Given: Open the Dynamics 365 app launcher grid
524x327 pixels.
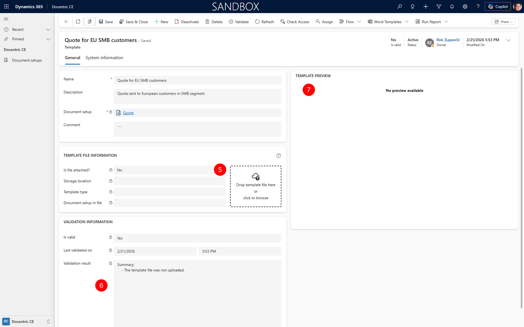Looking at the screenshot, I should 6,7.
